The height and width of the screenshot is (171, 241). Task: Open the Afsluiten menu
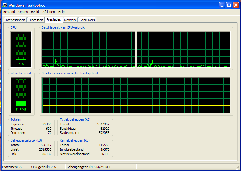tap(48, 12)
